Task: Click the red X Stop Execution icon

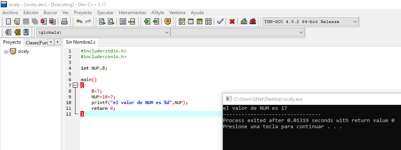Action: (232, 21)
